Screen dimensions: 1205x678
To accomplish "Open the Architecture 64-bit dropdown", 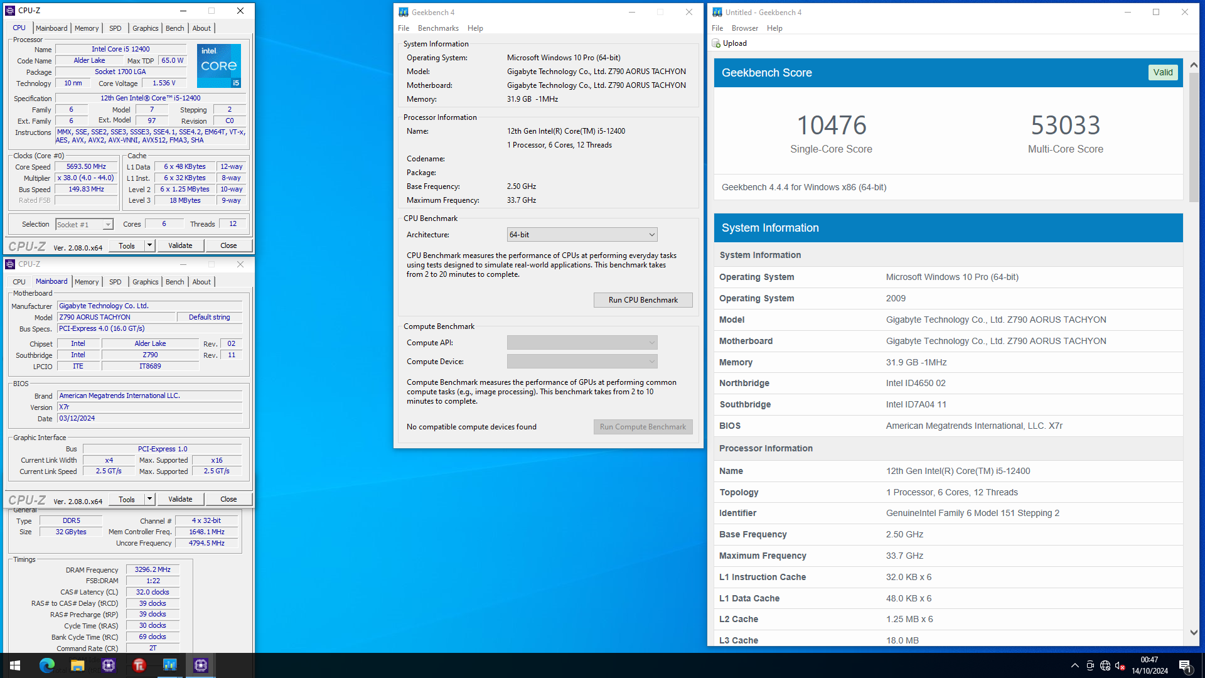I will (582, 235).
